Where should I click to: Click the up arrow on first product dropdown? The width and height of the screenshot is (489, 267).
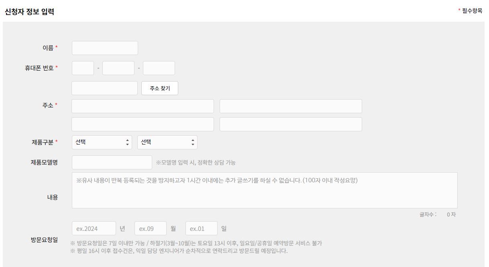click(127, 140)
